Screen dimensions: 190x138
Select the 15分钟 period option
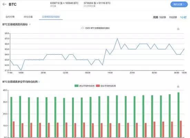click(173, 17)
